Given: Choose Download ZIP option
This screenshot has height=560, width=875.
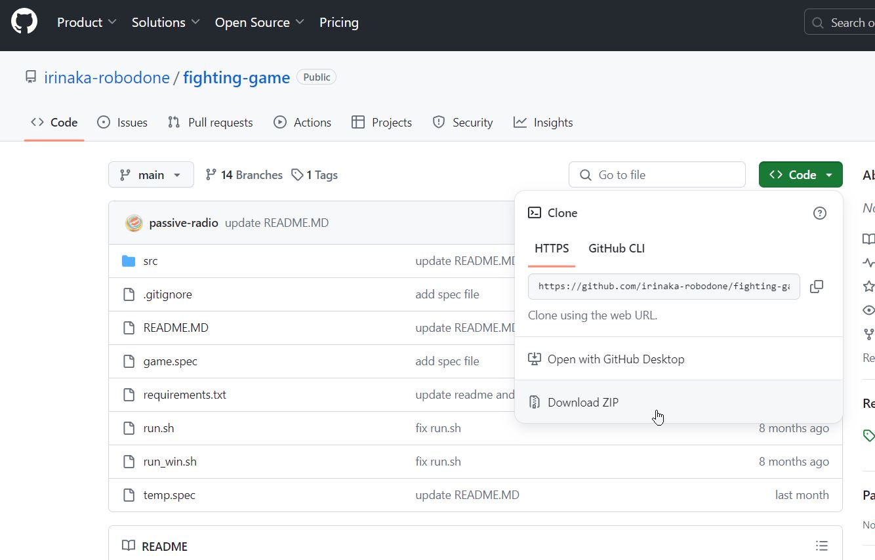Looking at the screenshot, I should [678, 402].
